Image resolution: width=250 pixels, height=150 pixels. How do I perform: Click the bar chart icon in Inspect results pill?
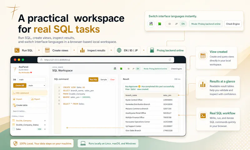tap(82, 50)
